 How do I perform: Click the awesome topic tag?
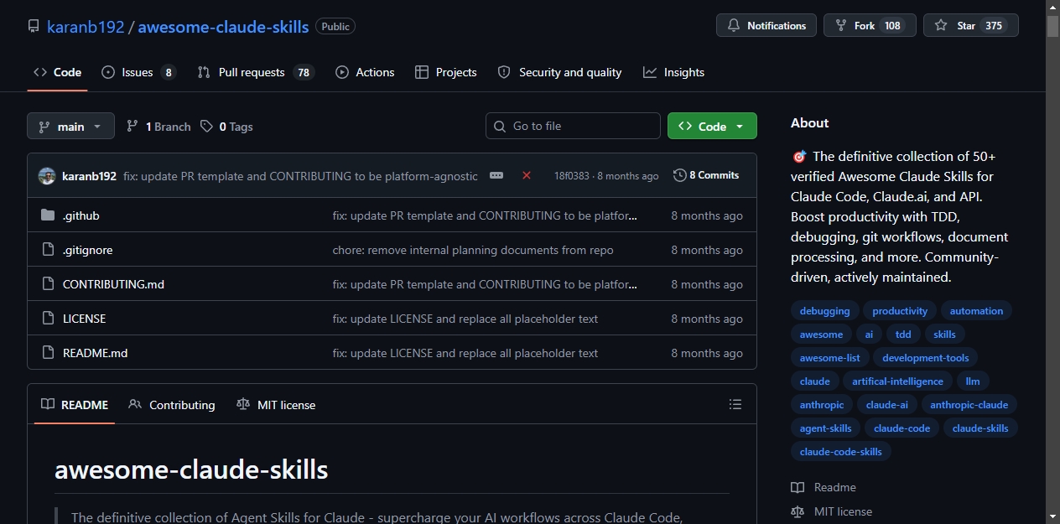821,335
